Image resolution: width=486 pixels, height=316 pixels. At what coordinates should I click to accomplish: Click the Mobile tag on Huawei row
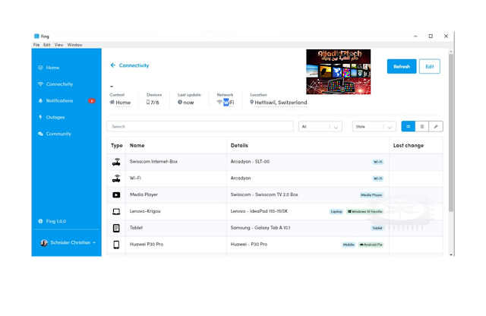349,245
